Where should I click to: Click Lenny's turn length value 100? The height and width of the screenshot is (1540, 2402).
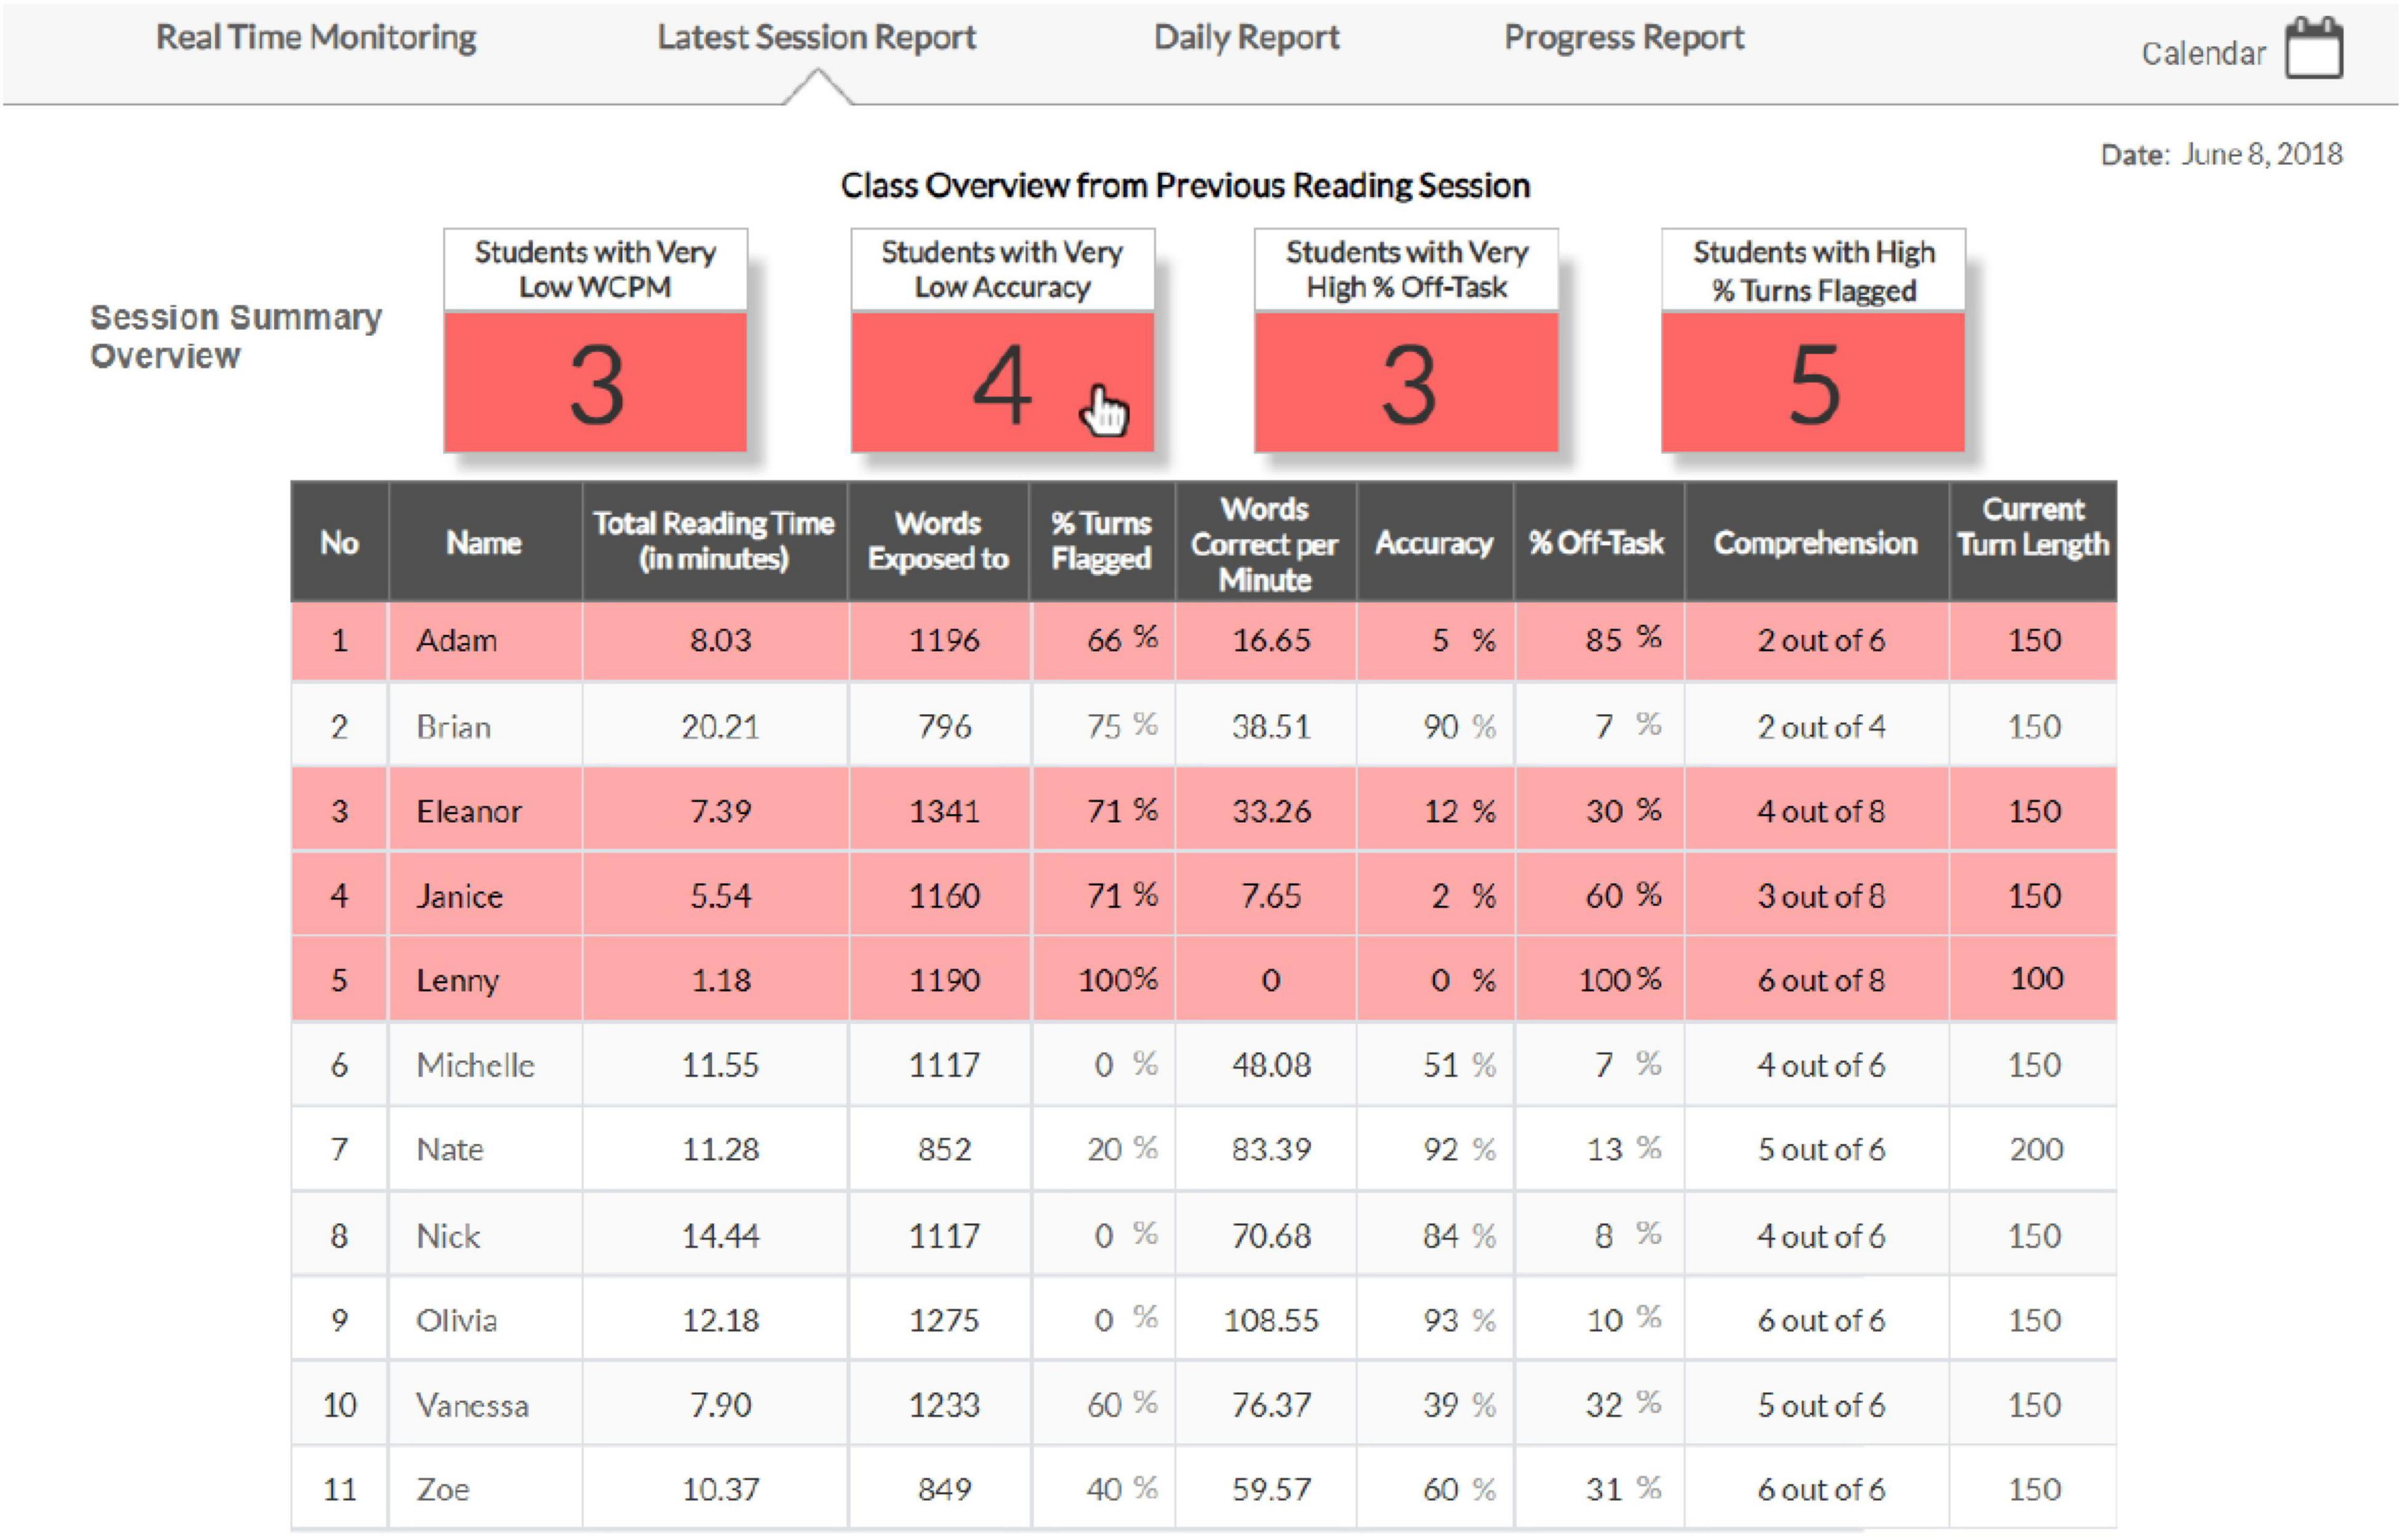click(2036, 978)
